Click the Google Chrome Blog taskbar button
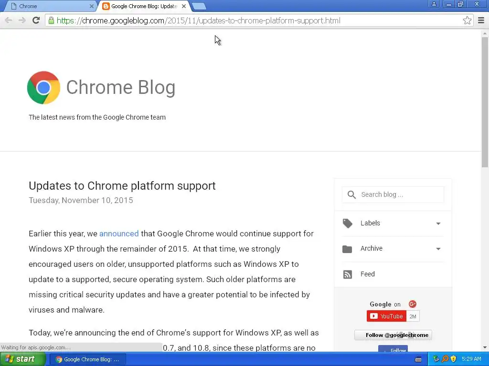 tap(88, 359)
